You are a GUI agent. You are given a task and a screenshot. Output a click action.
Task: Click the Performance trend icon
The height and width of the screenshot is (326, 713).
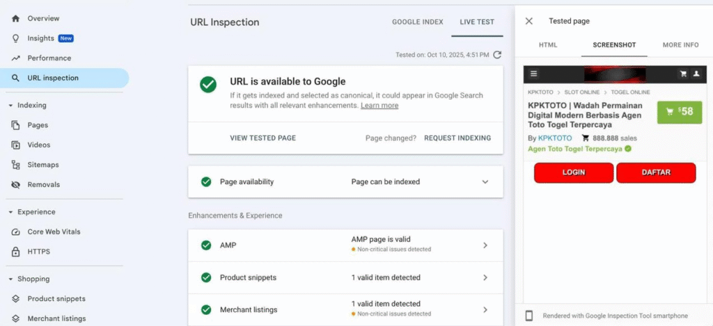[x=15, y=58]
